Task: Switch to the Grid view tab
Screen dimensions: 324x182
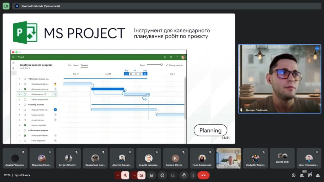Action: [x=69, y=65]
